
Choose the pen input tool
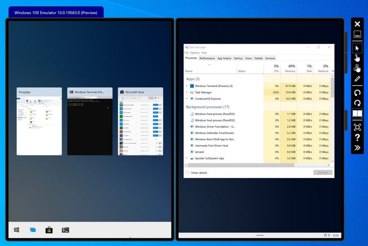point(357,78)
